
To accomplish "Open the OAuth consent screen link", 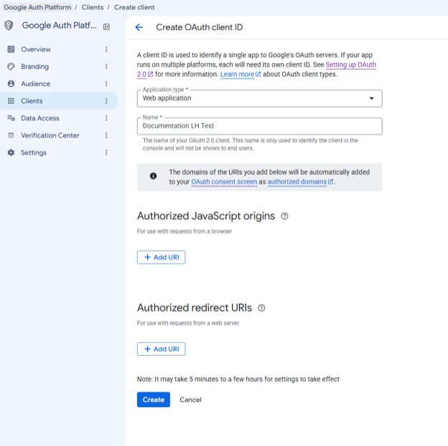I will (224, 181).
